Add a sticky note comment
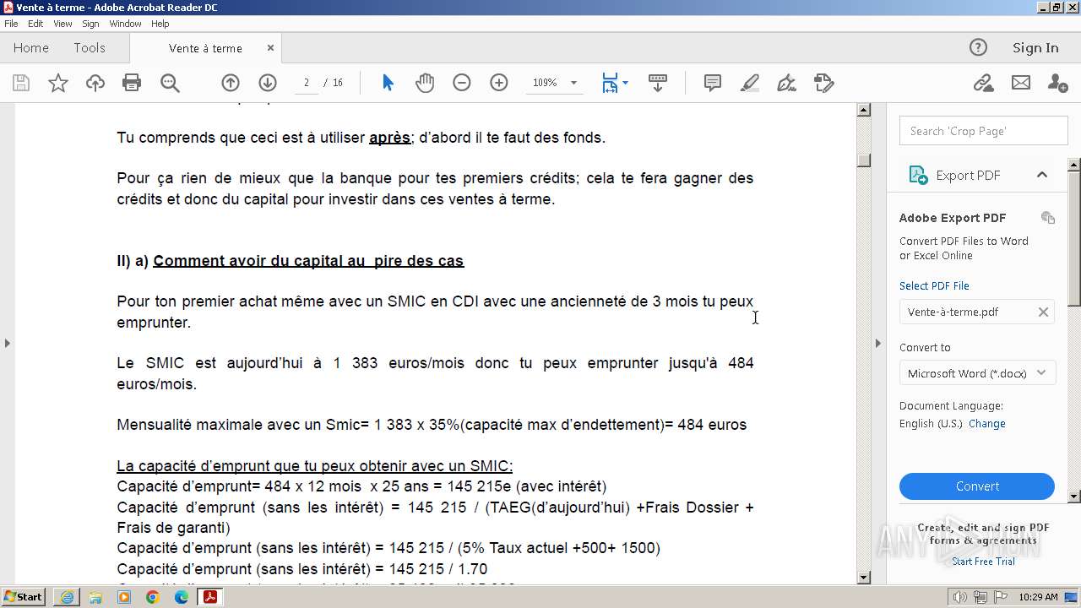1081x608 pixels. click(713, 83)
